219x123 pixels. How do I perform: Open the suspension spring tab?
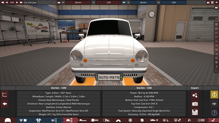pos(189,120)
